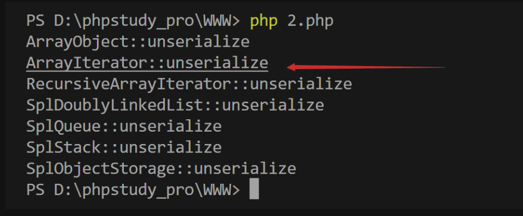Select the SplQueue::unserialize output
This screenshot has width=523, height=216.
[x=124, y=126]
